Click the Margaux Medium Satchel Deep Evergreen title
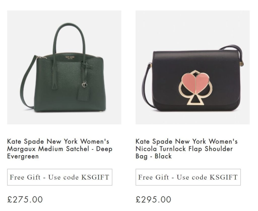The height and width of the screenshot is (211, 258). tap(60, 149)
